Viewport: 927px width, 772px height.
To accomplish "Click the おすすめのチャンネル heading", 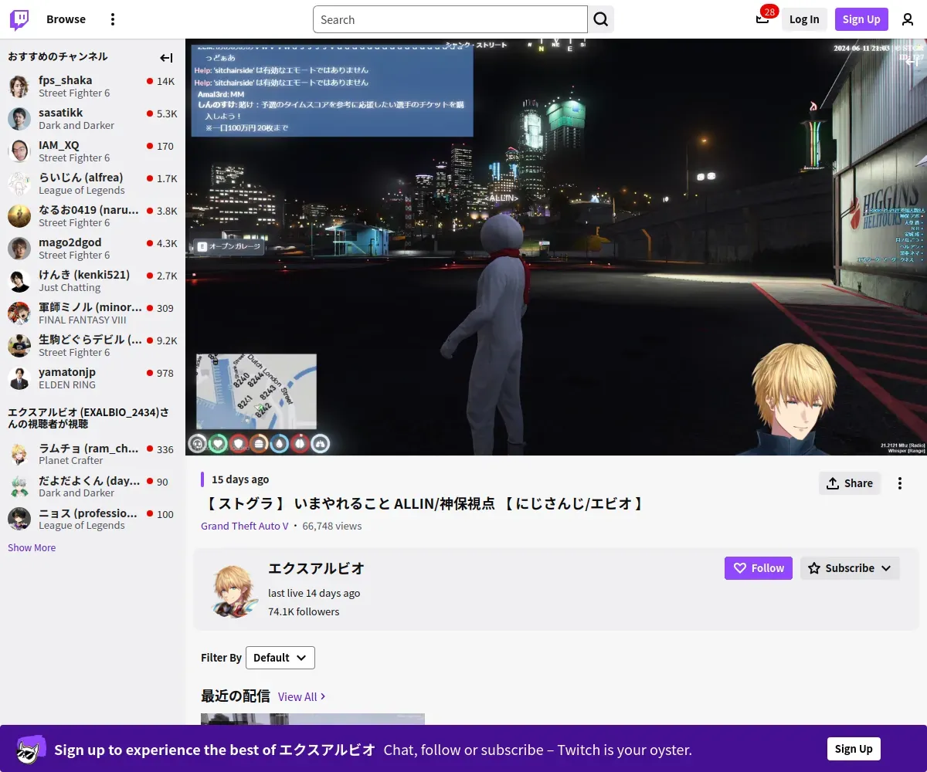I will click(x=58, y=56).
